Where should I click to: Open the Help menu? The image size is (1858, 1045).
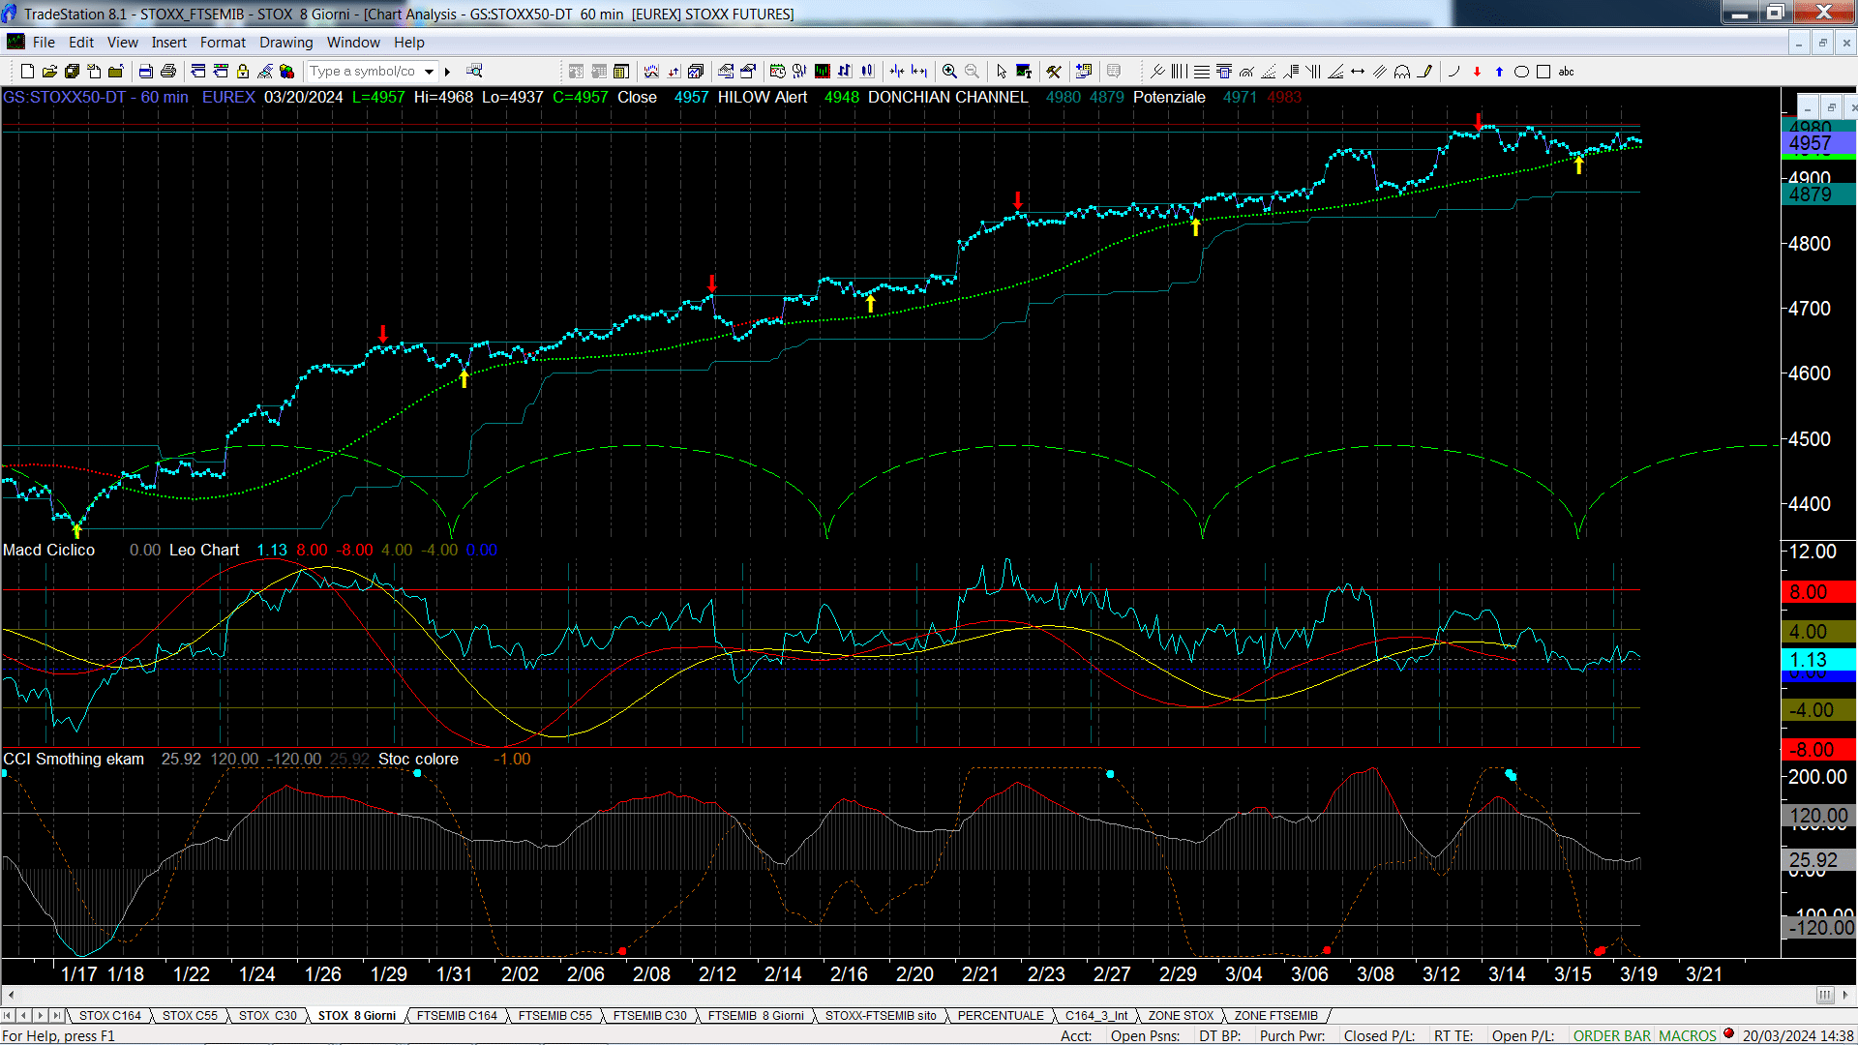click(x=408, y=43)
